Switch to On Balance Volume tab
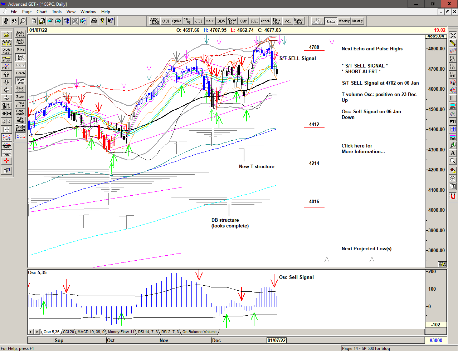Screen dimensions: 458x351 (199, 332)
